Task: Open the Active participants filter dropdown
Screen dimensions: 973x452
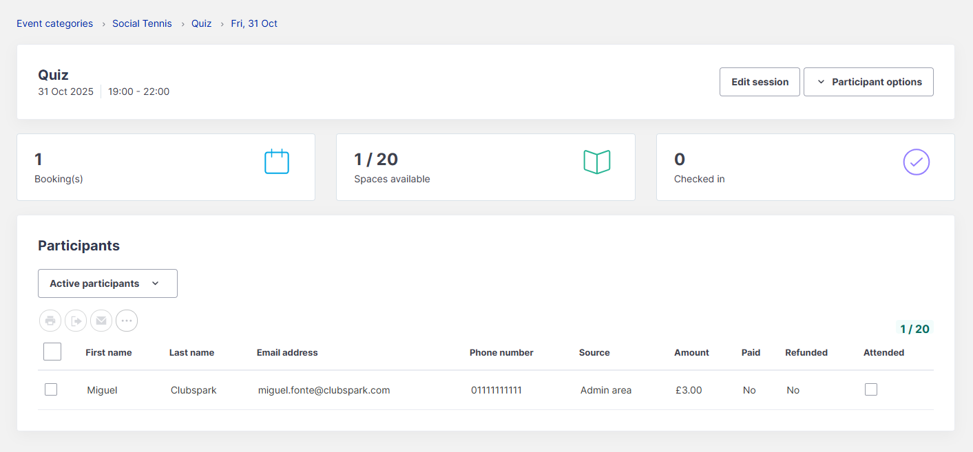Action: pos(107,283)
